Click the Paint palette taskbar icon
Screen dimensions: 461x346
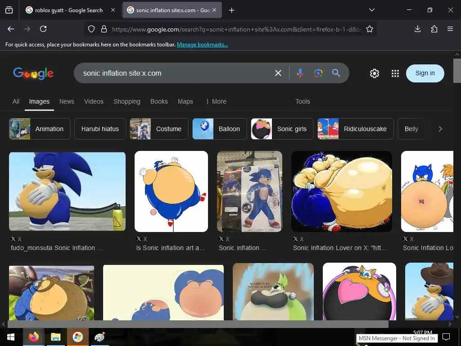pyautogui.click(x=99, y=337)
